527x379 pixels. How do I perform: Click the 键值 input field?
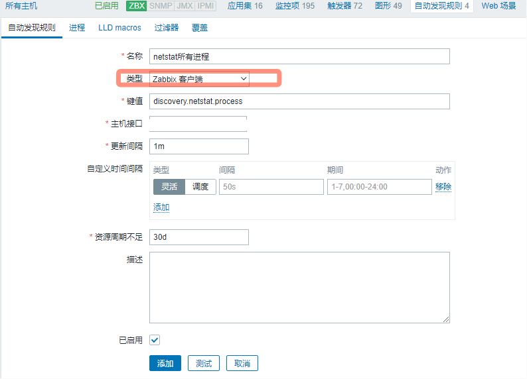coord(299,101)
